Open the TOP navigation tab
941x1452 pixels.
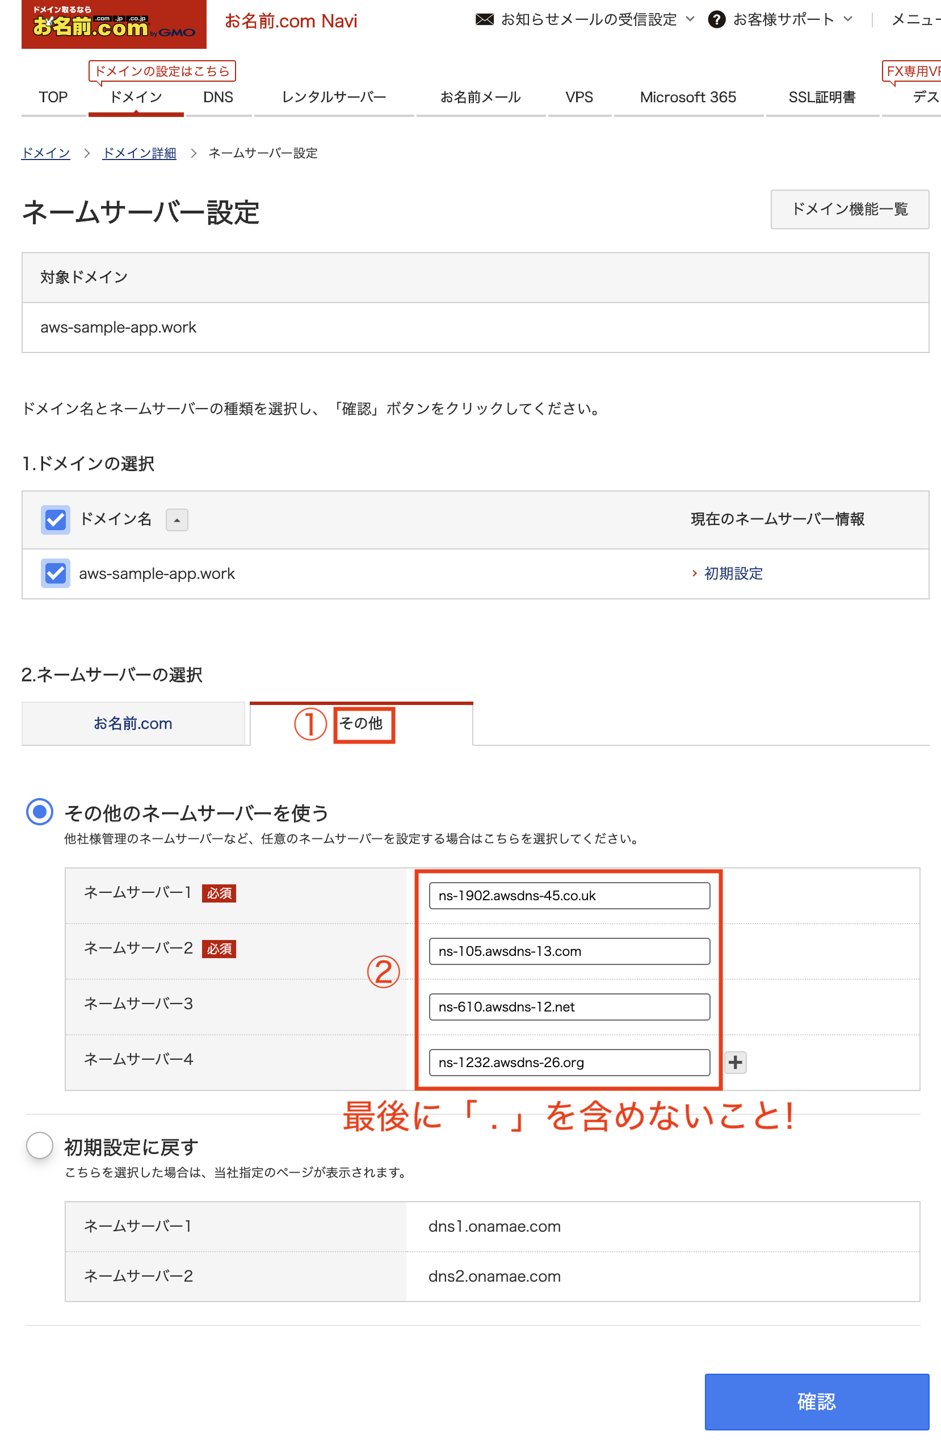pos(53,97)
